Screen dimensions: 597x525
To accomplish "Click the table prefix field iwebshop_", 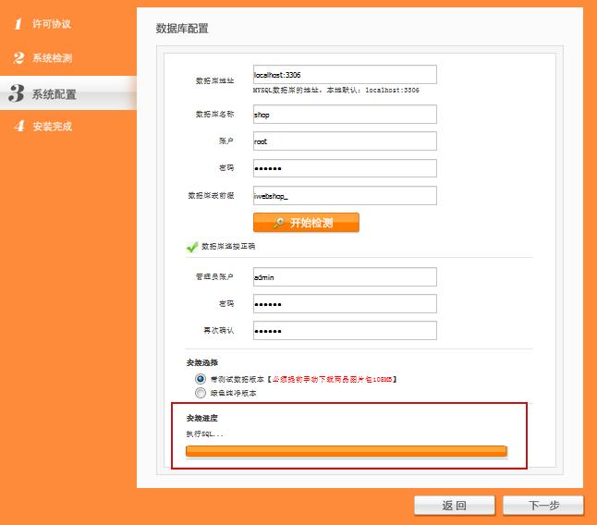I will click(x=345, y=196).
